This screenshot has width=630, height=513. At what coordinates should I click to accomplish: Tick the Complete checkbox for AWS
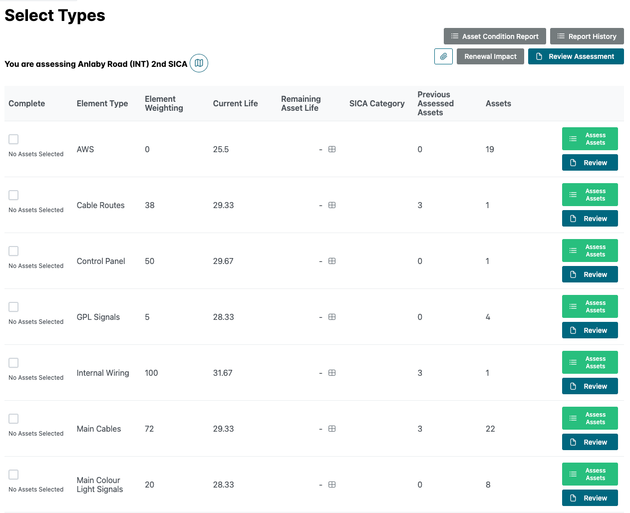click(x=14, y=139)
